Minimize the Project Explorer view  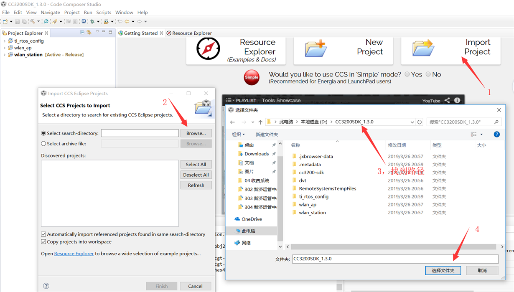tap(104, 32)
